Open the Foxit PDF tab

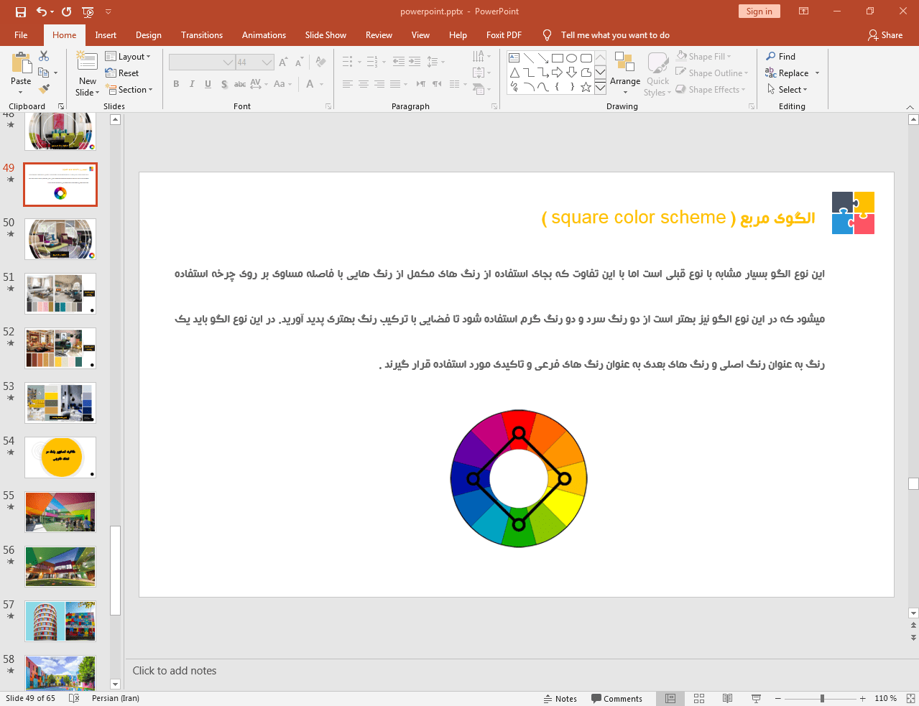tap(504, 34)
